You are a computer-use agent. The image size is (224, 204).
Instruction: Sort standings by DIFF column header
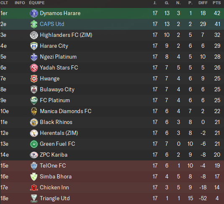click(x=203, y=3)
